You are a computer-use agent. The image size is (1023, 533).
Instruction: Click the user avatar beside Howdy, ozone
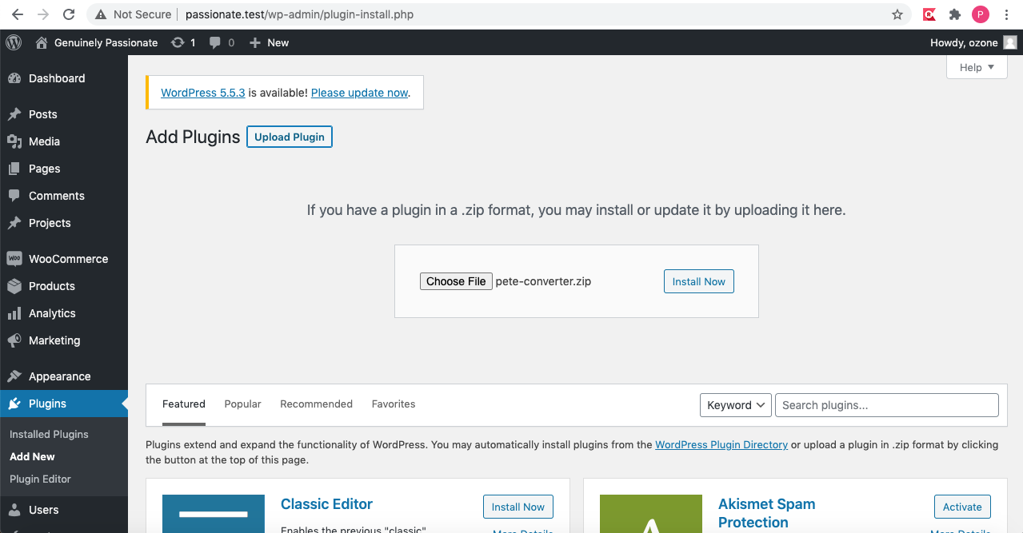point(1010,42)
